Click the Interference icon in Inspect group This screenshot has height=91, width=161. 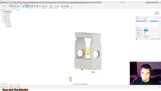(58, 6)
